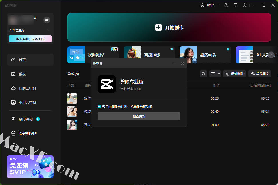Select 首页 in the sidebar
This screenshot has width=278, height=185.
tap(30, 60)
